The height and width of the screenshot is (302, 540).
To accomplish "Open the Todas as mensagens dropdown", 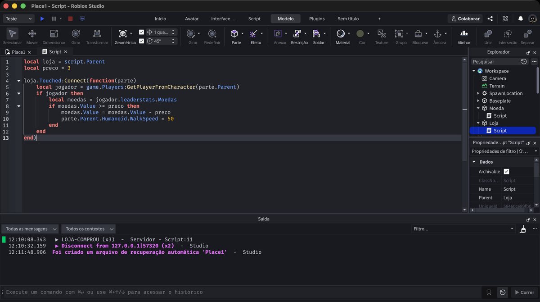I will click(x=30, y=229).
